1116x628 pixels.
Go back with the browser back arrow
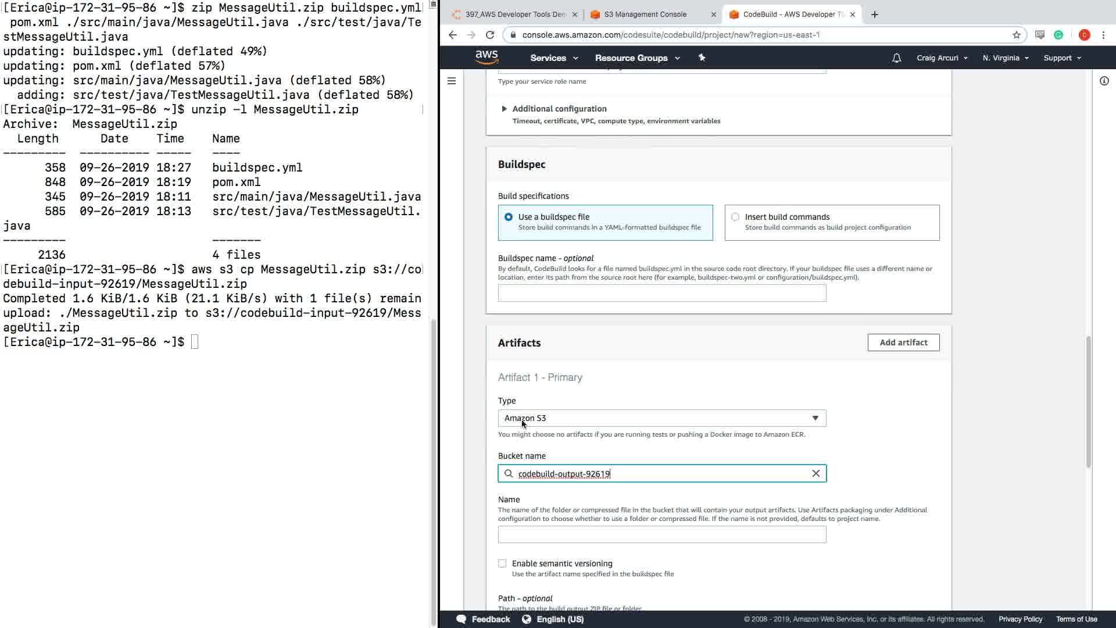pyautogui.click(x=453, y=35)
